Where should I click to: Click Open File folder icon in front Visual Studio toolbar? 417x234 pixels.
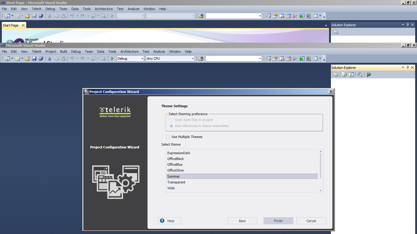click(x=27, y=58)
